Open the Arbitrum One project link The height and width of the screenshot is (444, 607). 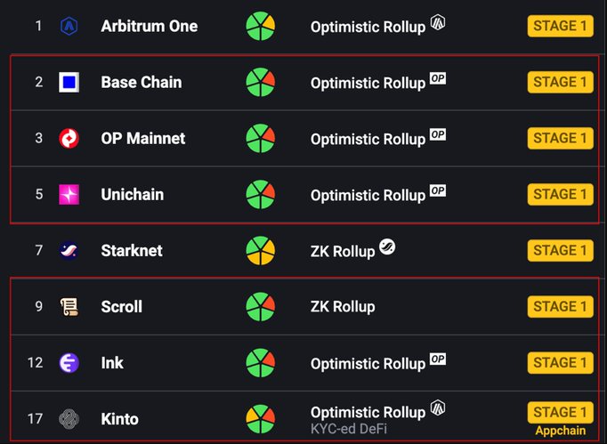pyautogui.click(x=150, y=26)
